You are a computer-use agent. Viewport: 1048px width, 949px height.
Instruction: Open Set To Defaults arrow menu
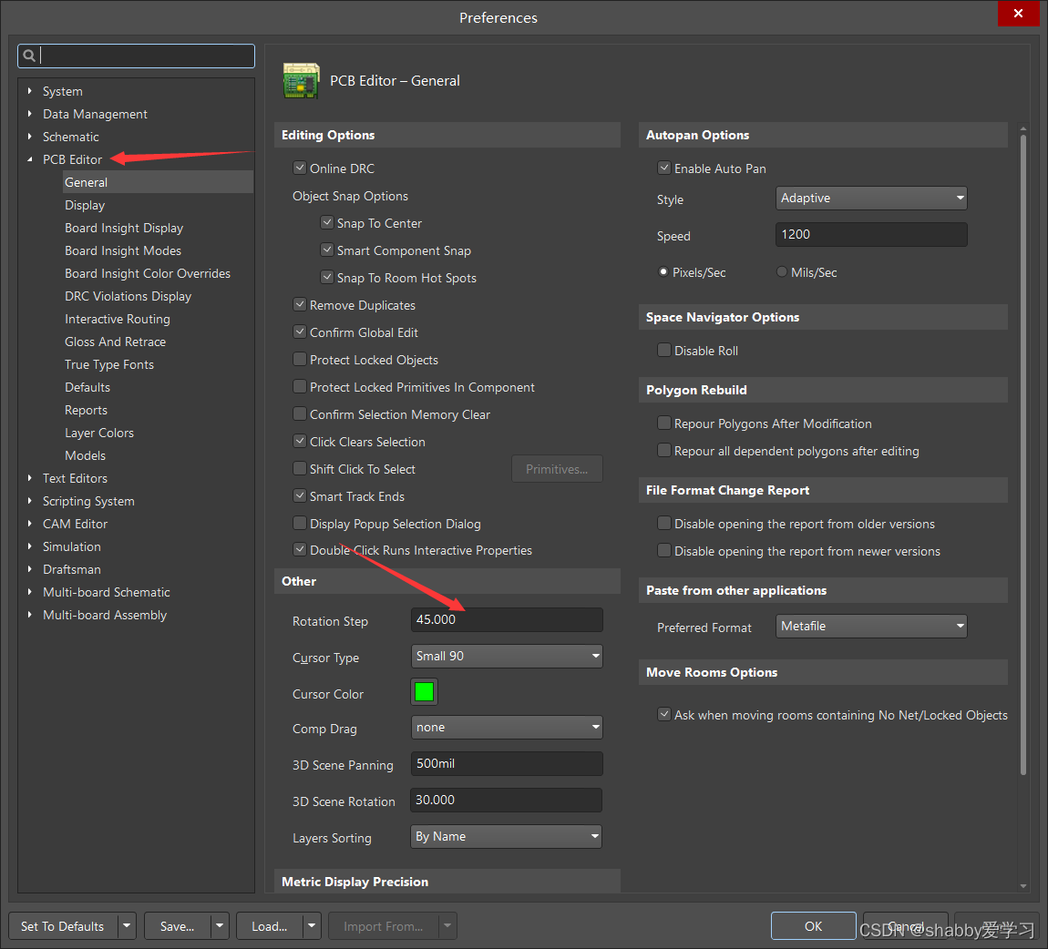point(127,925)
